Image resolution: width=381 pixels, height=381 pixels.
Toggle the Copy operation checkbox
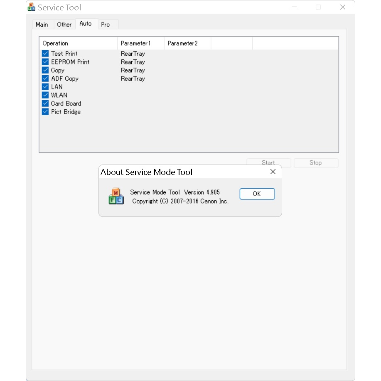click(45, 70)
